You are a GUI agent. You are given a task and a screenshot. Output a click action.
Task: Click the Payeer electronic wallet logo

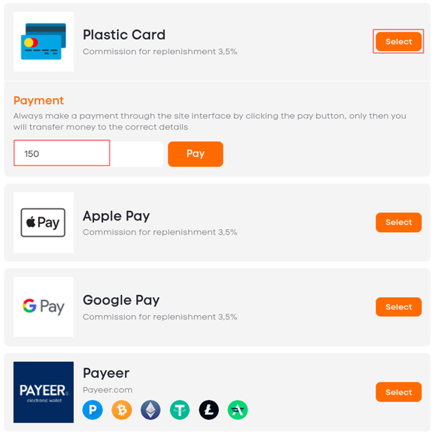point(44,392)
